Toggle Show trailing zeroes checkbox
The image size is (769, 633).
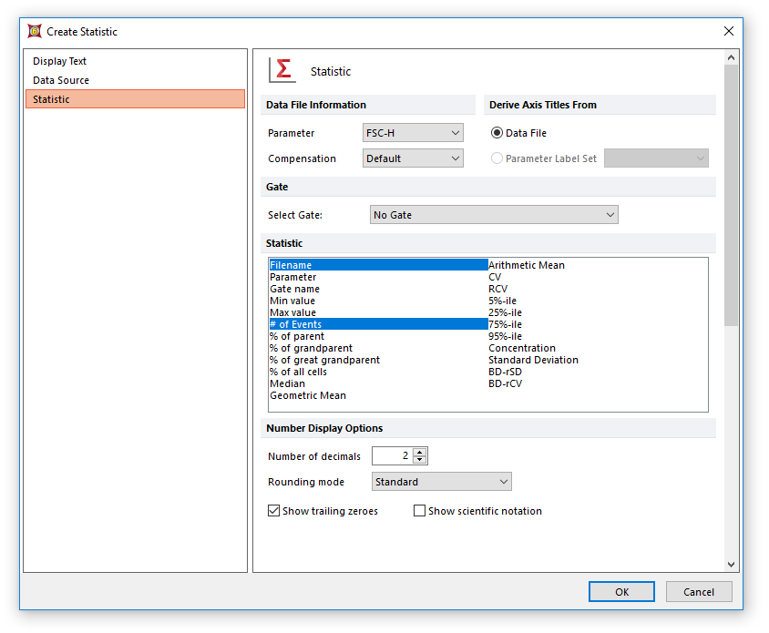(274, 511)
